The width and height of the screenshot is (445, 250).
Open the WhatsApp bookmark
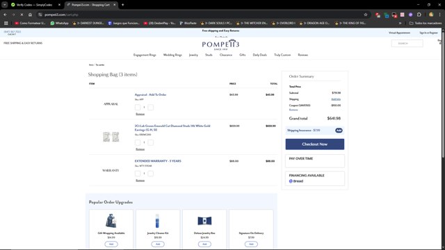(60, 23)
